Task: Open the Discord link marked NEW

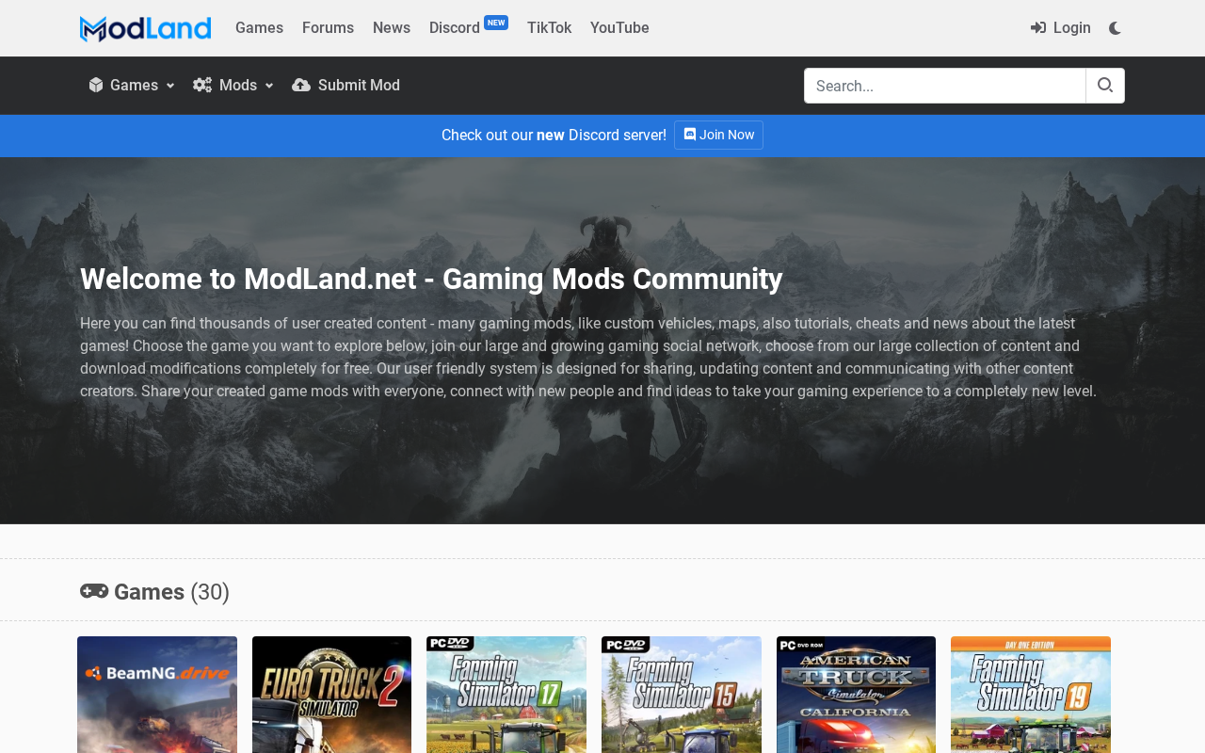Action: (468, 27)
